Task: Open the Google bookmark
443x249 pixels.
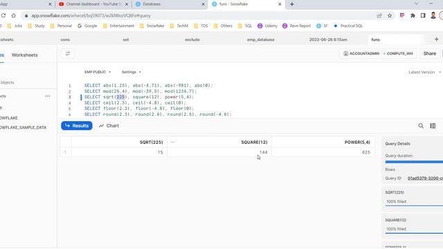Action: coord(87,26)
